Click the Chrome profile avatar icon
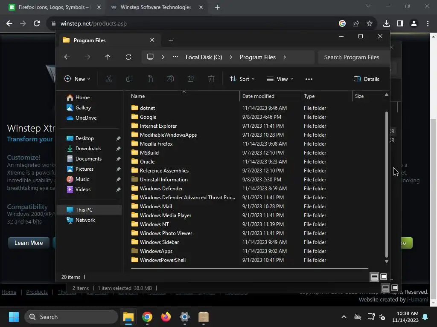Screen dimensions: 437x327 414,24
